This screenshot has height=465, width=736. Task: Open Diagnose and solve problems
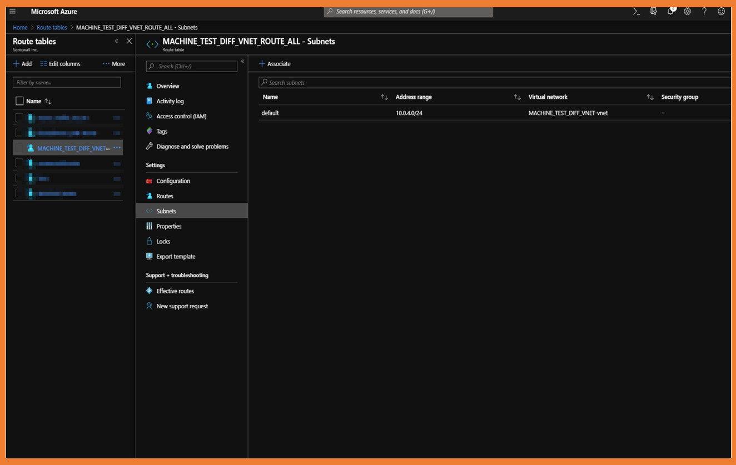(x=192, y=147)
